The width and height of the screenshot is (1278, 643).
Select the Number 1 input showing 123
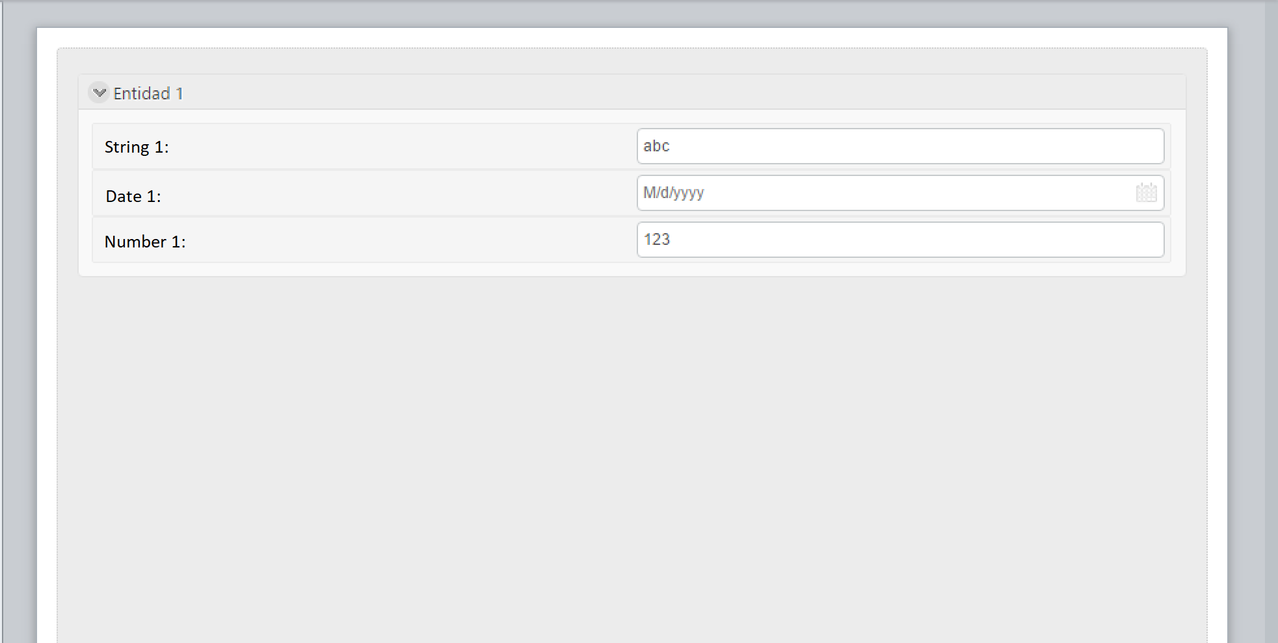point(900,240)
